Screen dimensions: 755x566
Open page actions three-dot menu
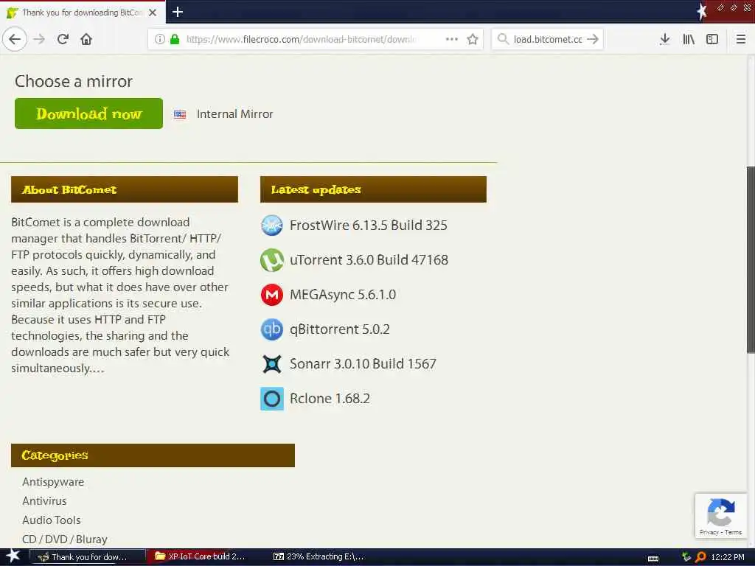(x=452, y=39)
